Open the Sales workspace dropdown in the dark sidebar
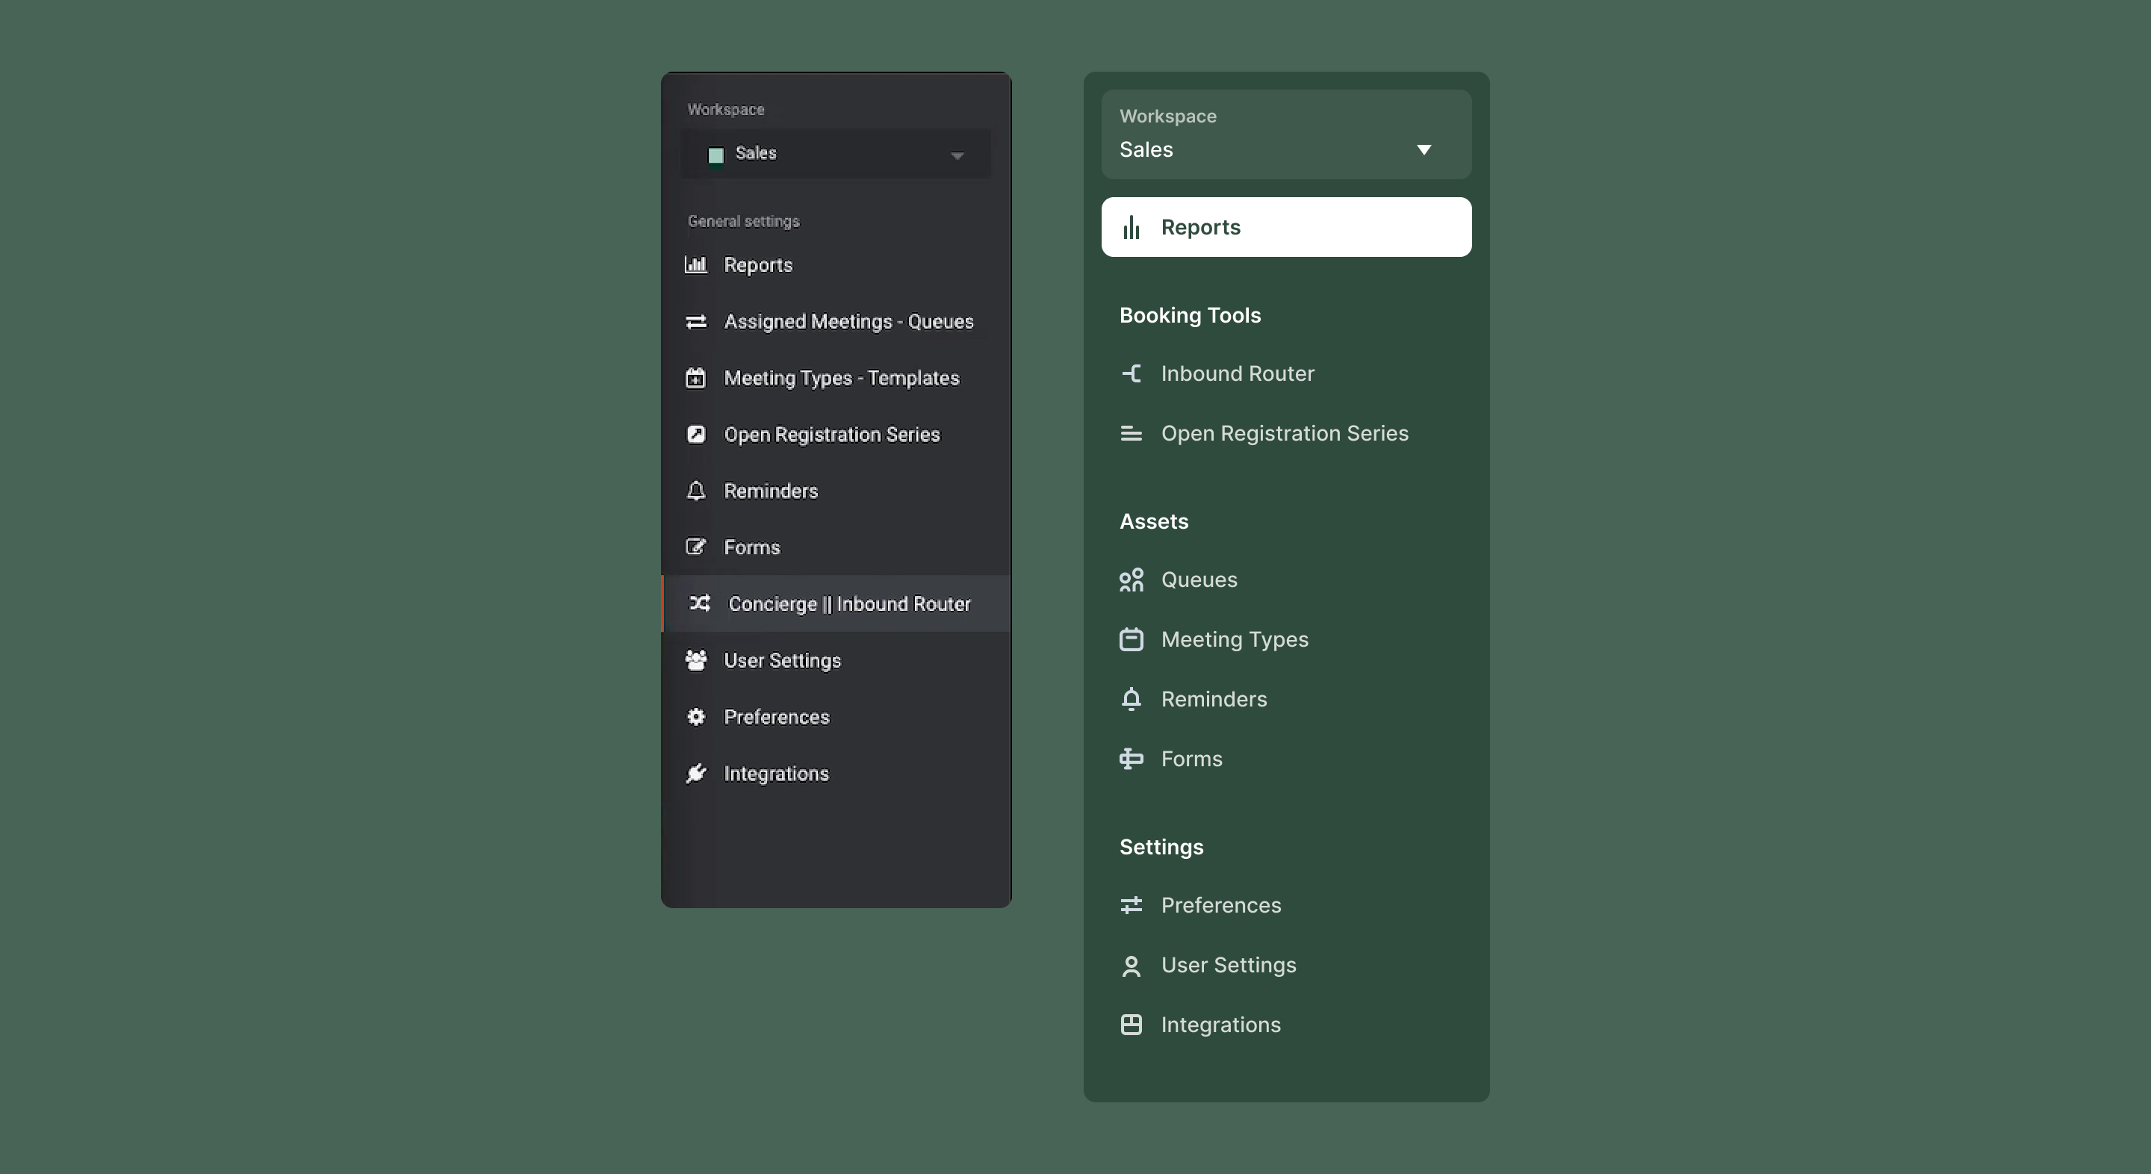Image resolution: width=2151 pixels, height=1174 pixels. pos(835,154)
